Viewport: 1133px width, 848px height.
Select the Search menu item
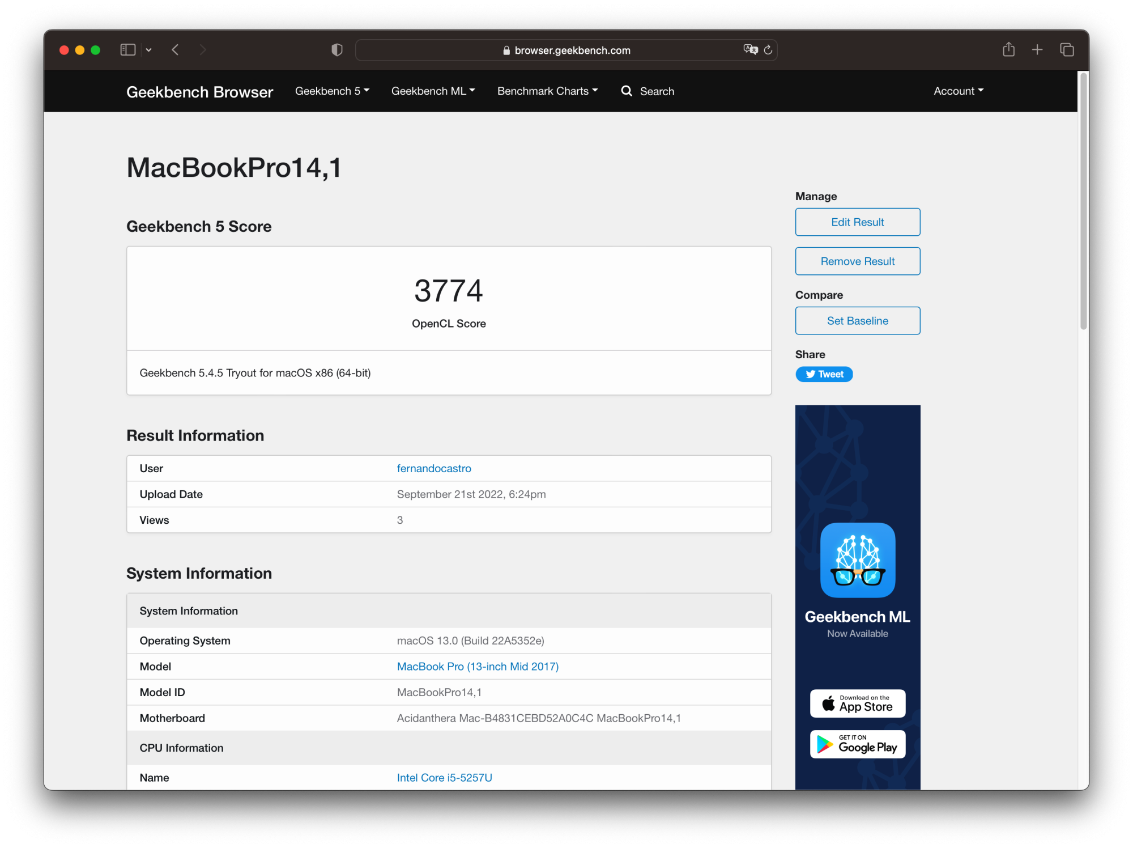pyautogui.click(x=649, y=90)
